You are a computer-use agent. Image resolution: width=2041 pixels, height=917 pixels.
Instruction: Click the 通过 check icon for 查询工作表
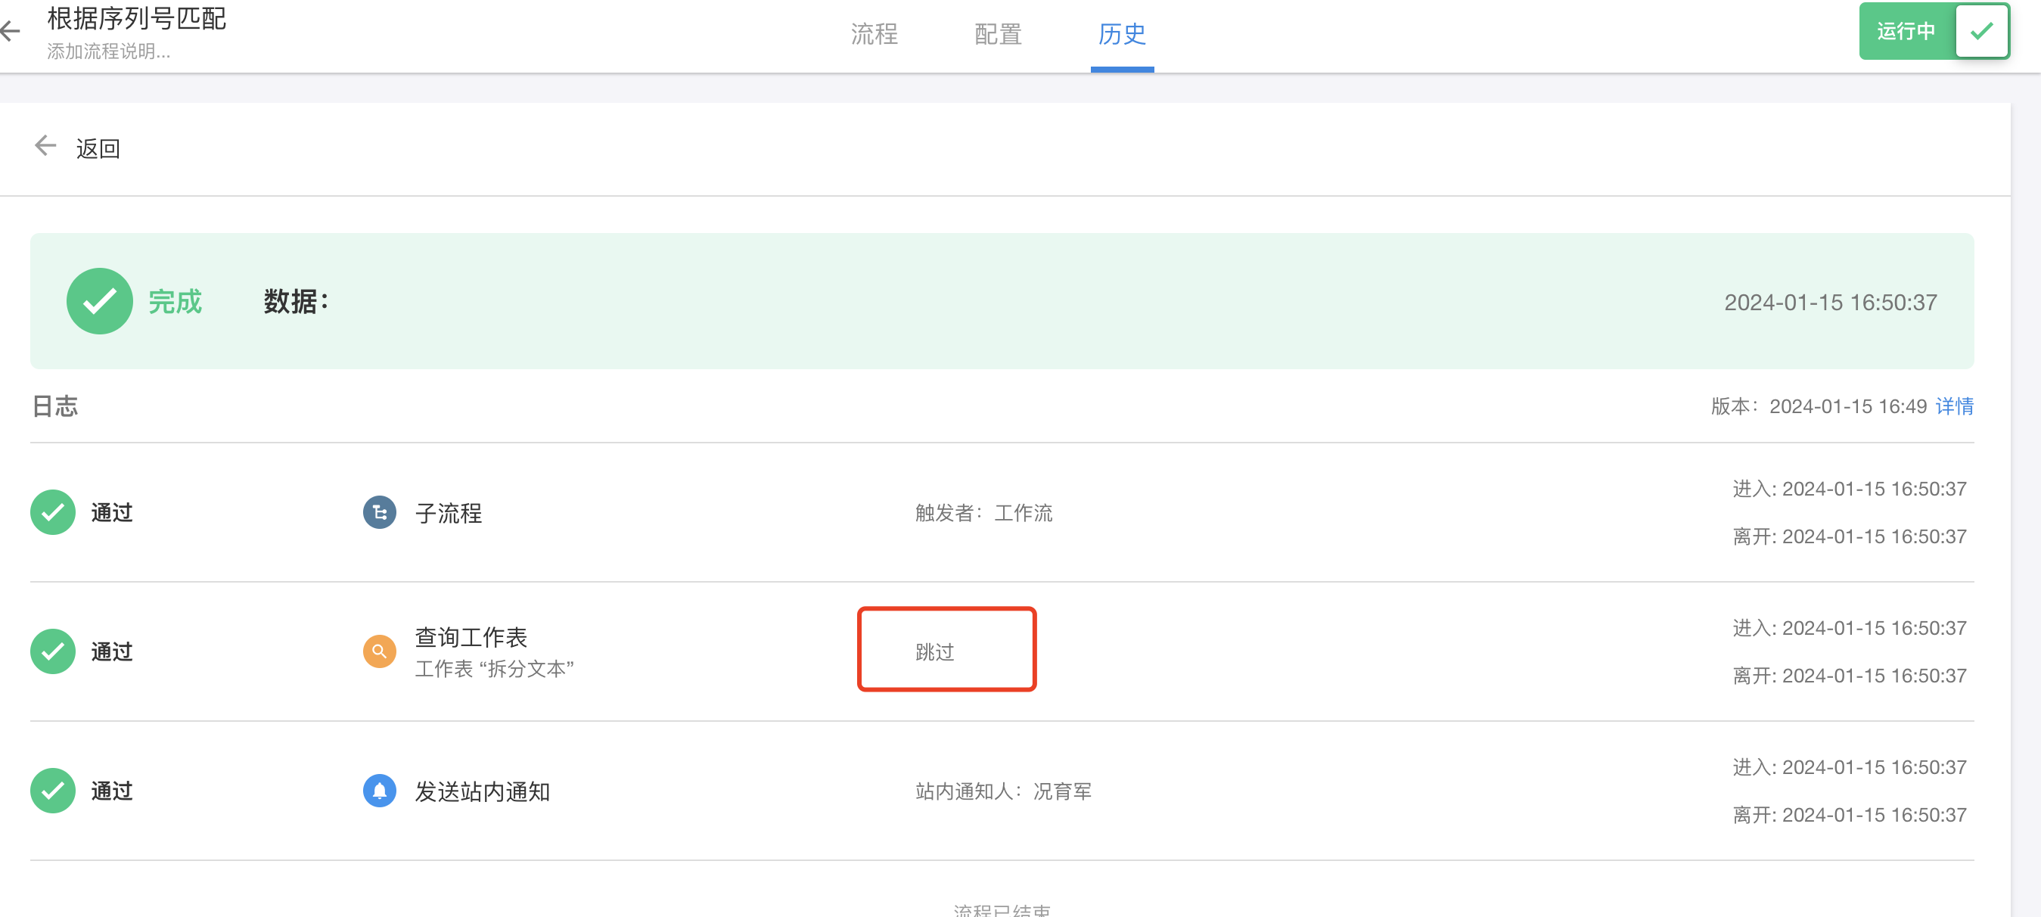pyautogui.click(x=53, y=651)
